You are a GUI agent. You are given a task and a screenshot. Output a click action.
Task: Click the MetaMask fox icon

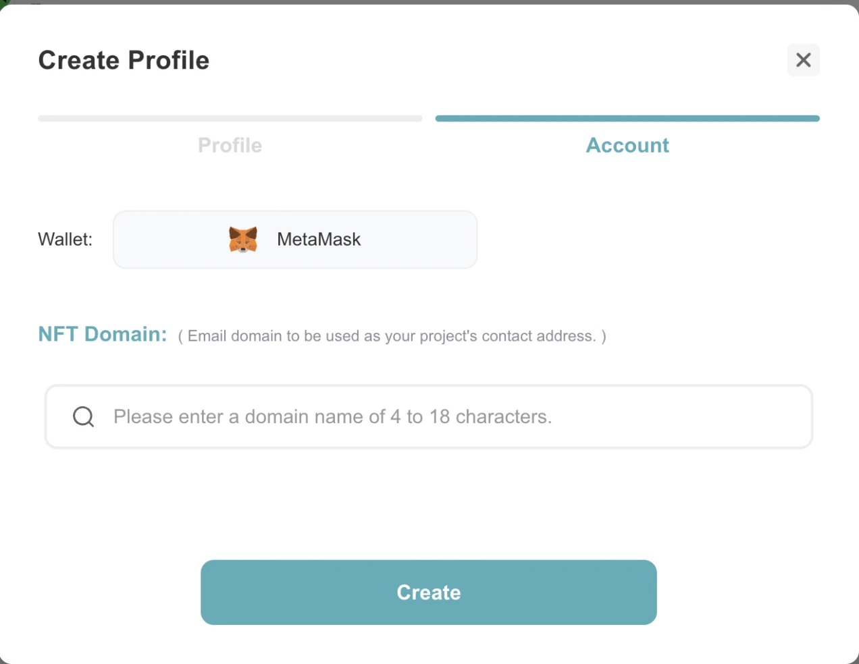(243, 240)
